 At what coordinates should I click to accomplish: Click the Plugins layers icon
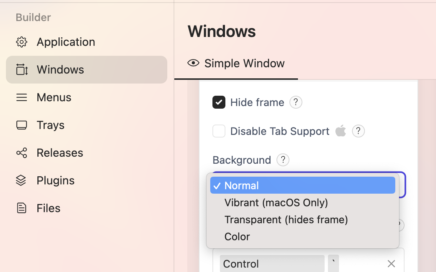click(22, 180)
